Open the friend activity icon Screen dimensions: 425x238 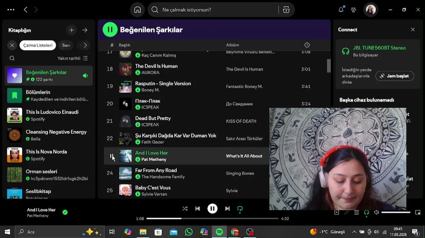pyautogui.click(x=354, y=10)
